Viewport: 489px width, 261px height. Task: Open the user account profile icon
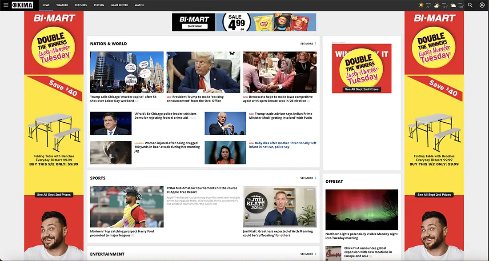(x=482, y=5)
